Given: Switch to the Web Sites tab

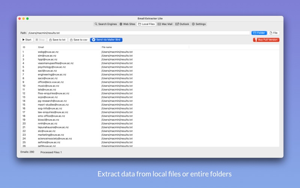Looking at the screenshot, I should pyautogui.click(x=127, y=24).
